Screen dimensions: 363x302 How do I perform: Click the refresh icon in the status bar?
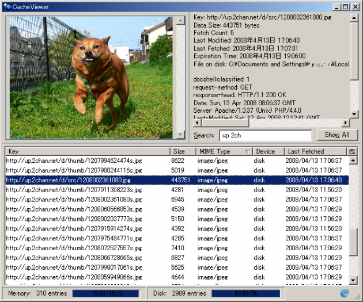[345, 293]
